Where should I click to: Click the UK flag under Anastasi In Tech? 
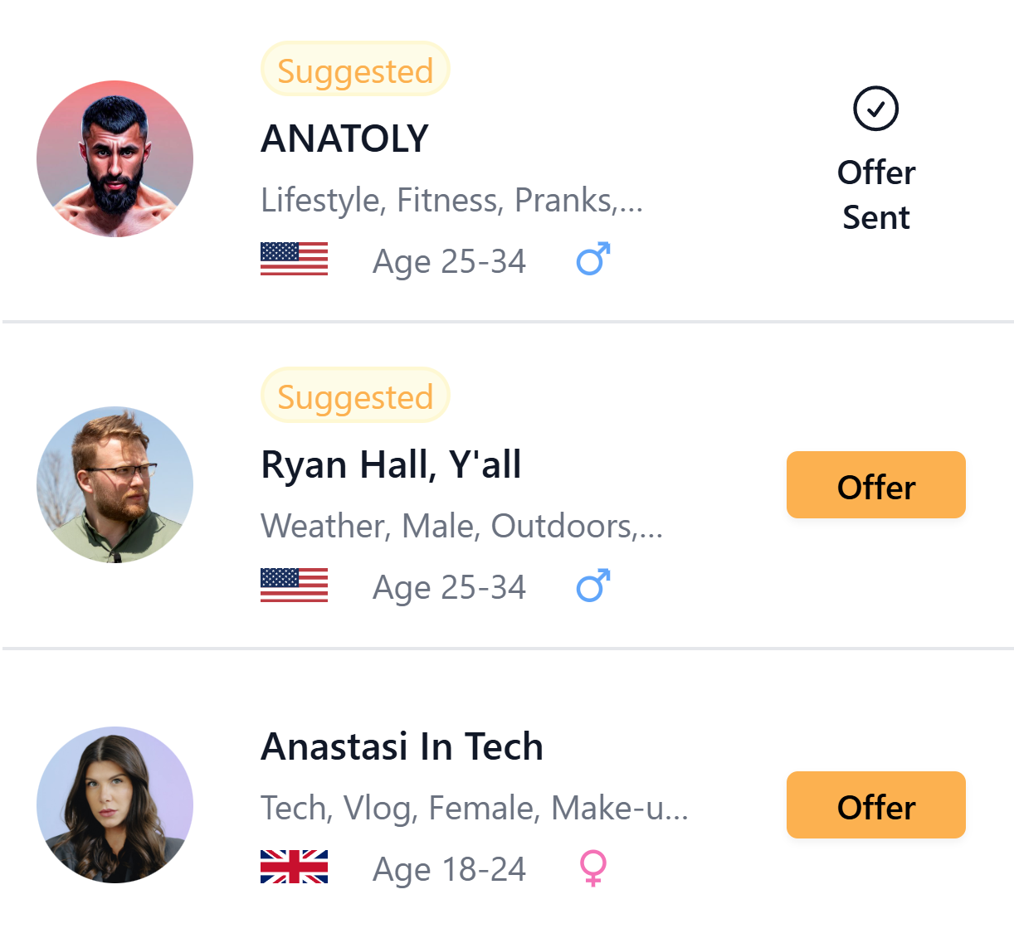point(294,868)
